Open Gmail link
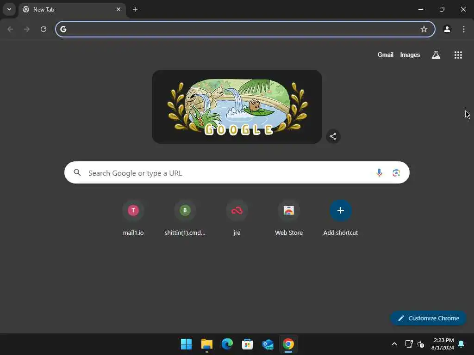Image resolution: width=474 pixels, height=355 pixels. point(385,55)
